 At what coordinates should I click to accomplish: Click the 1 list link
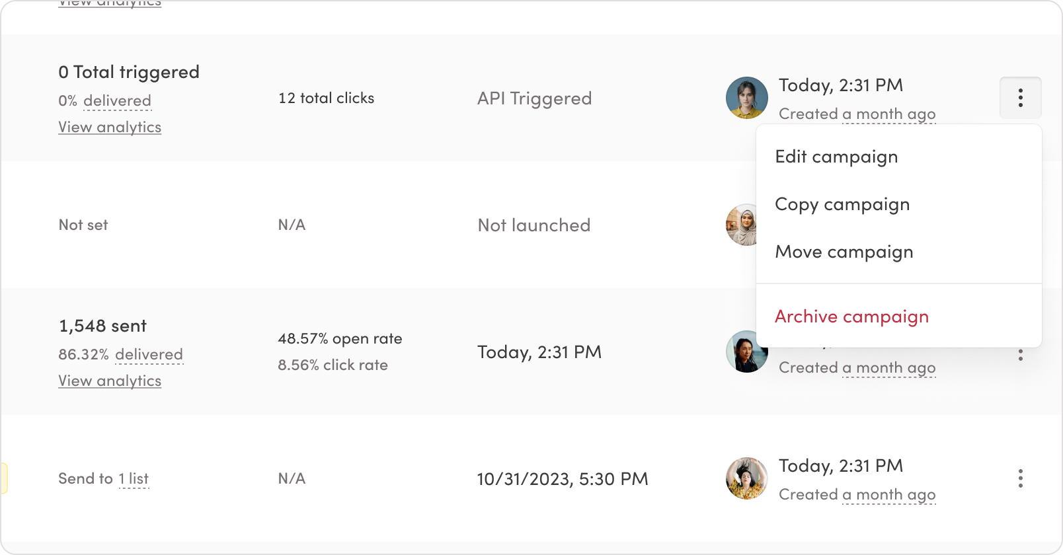(x=134, y=478)
